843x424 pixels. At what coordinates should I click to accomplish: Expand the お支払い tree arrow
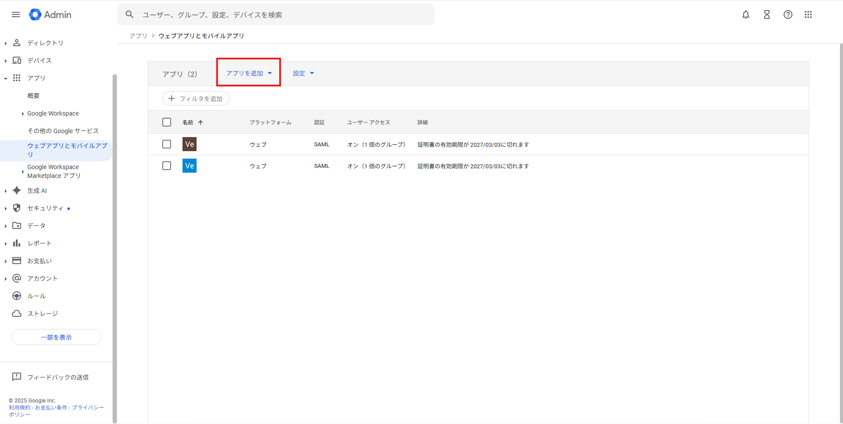(x=6, y=261)
